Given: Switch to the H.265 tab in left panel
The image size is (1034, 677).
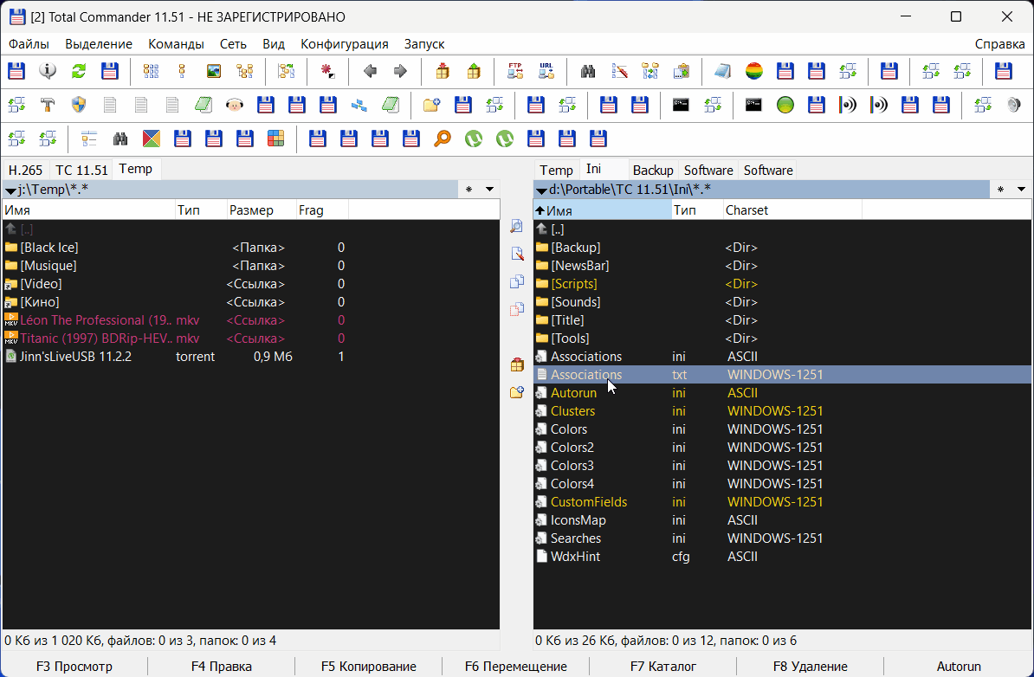Looking at the screenshot, I should click(25, 171).
